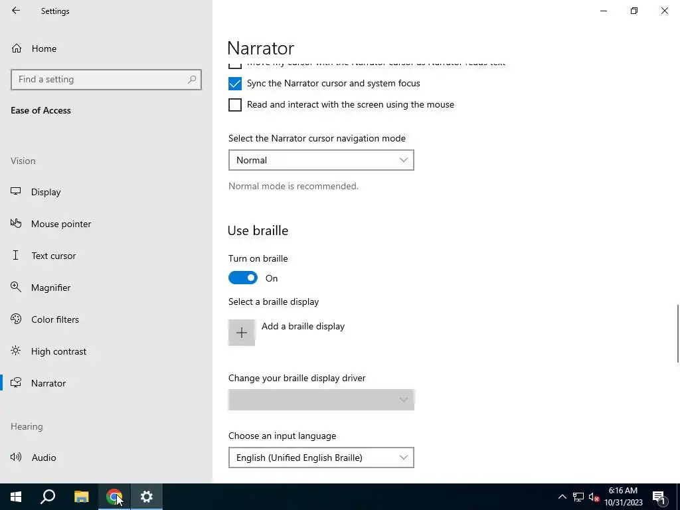This screenshot has width=680, height=510.
Task: Click the Add a braille display label
Action: (303, 326)
